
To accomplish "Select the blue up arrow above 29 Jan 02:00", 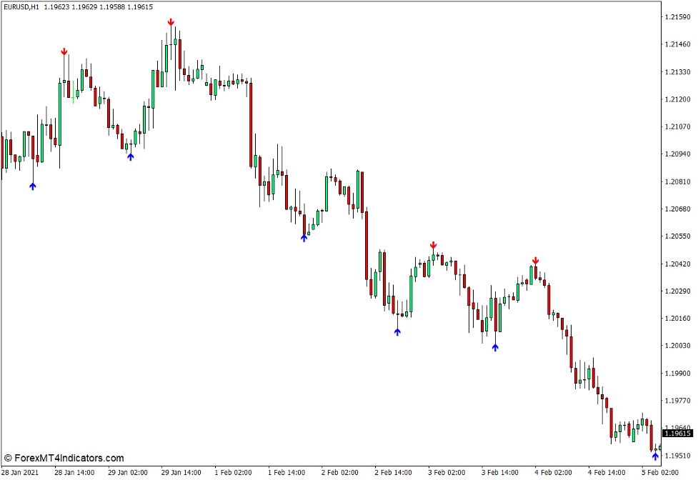I will coord(131,156).
